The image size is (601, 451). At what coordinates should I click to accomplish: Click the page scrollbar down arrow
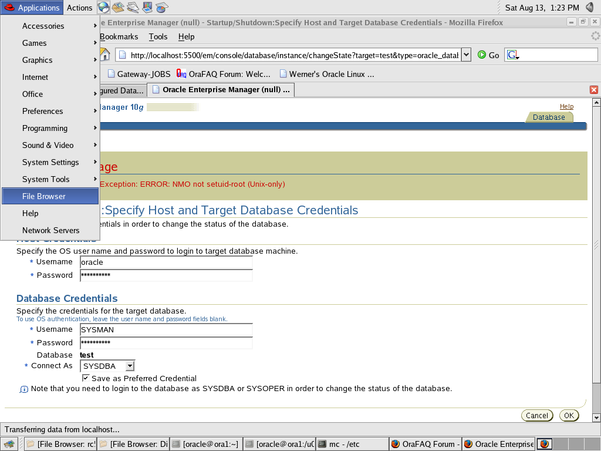596,418
